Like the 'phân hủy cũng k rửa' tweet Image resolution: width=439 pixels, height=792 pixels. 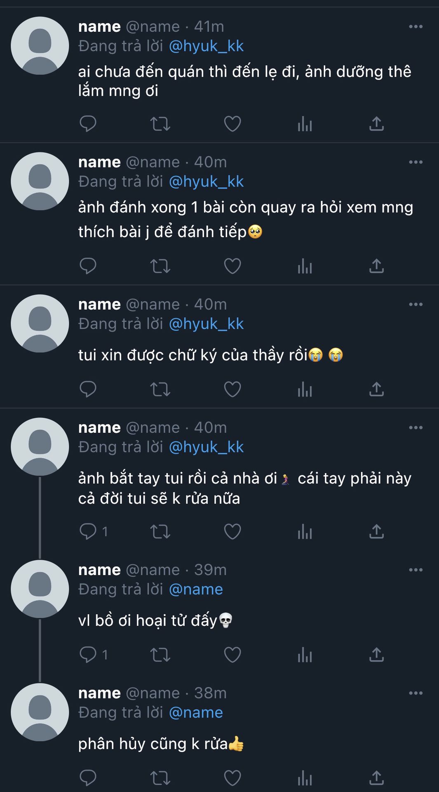click(x=232, y=778)
